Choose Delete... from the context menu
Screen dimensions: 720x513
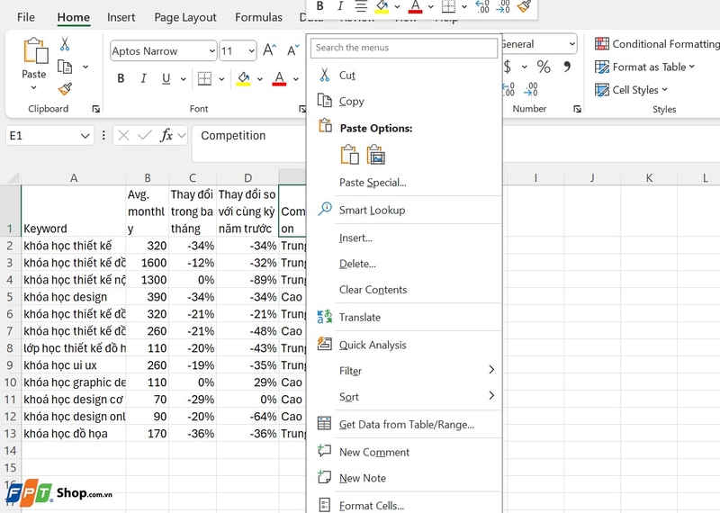(404, 264)
